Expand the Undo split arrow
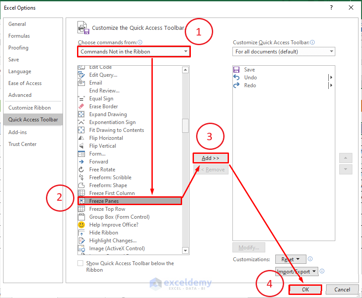 pos(331,78)
